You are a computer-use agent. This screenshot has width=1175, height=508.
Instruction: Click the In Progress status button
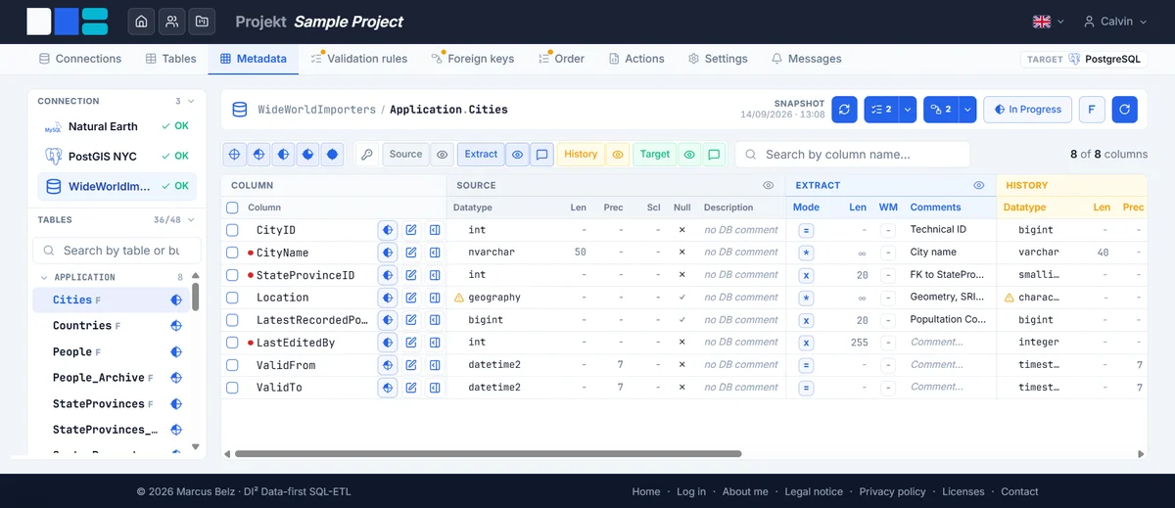1027,110
